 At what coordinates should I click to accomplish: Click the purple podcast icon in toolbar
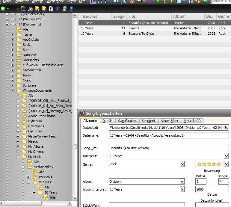click(x=58, y=9)
